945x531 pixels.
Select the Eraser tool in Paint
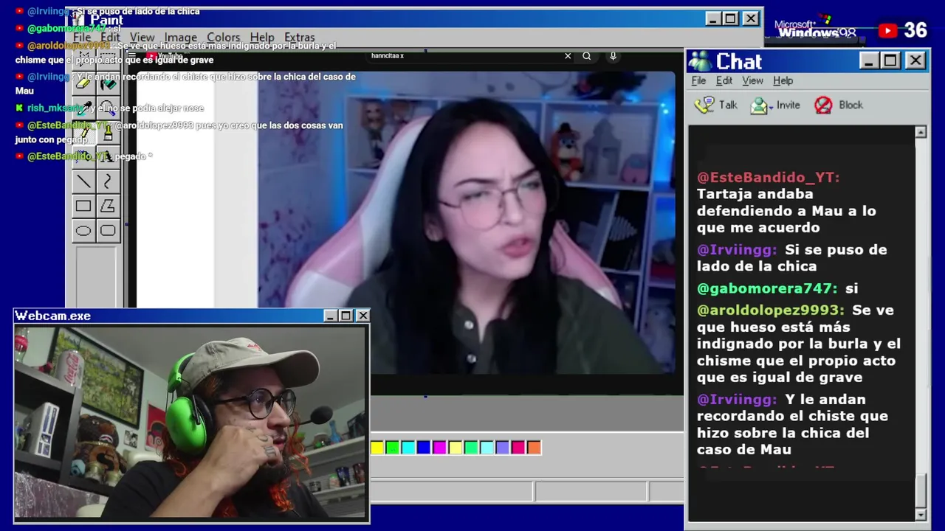(x=83, y=83)
